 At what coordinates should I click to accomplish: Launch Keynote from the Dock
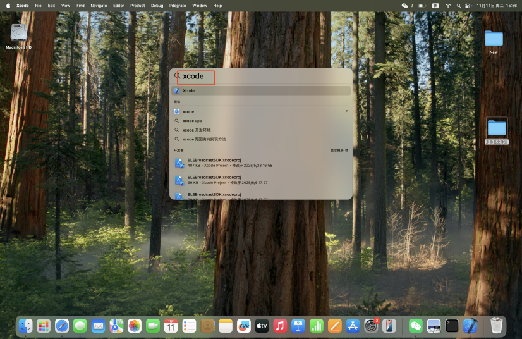click(298, 326)
